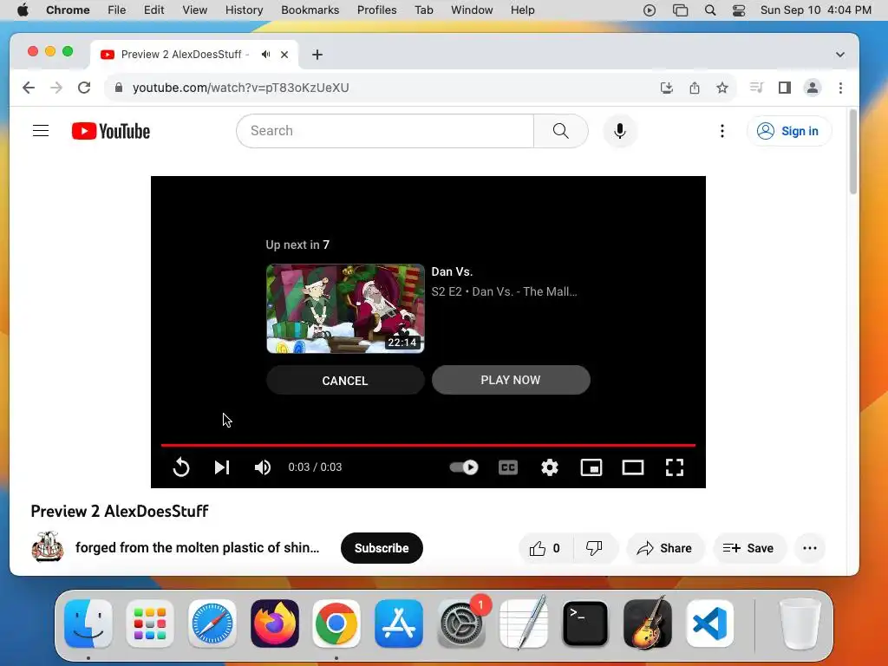Open Spotlight search in the menu bar
Screen dimensions: 888x666
[710, 10]
